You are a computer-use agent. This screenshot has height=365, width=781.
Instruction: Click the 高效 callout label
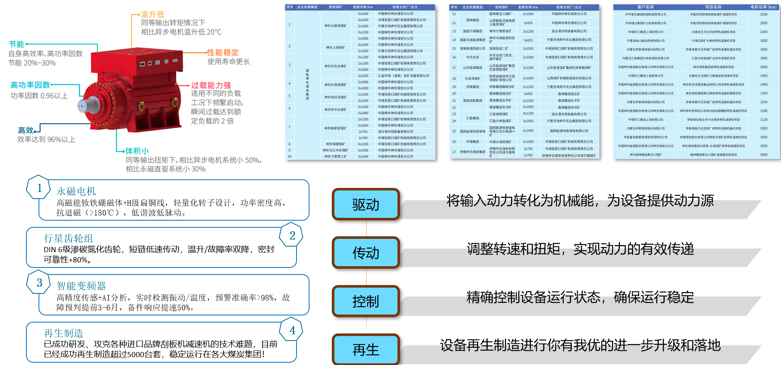coord(26,130)
